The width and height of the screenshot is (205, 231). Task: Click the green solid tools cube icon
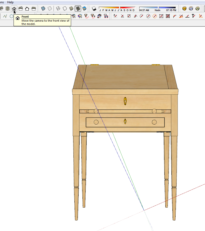click(197, 9)
